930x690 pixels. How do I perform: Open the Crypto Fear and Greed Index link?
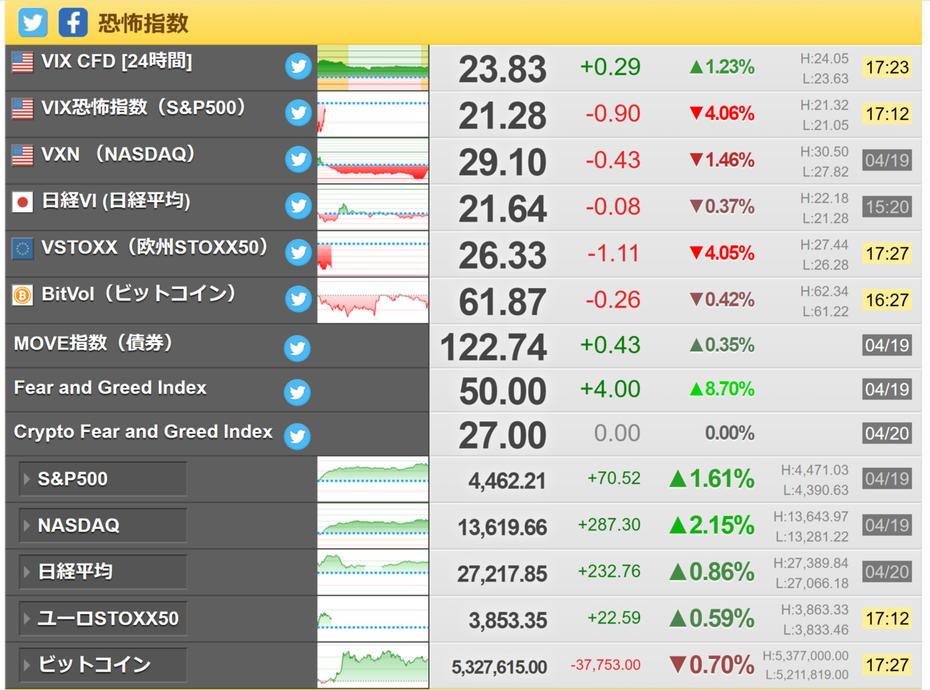click(x=143, y=431)
